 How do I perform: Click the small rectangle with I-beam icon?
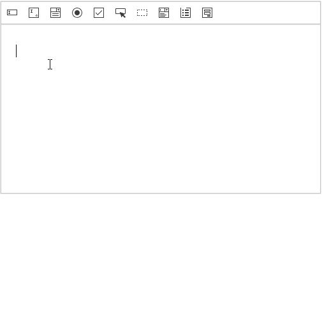click(x=12, y=13)
